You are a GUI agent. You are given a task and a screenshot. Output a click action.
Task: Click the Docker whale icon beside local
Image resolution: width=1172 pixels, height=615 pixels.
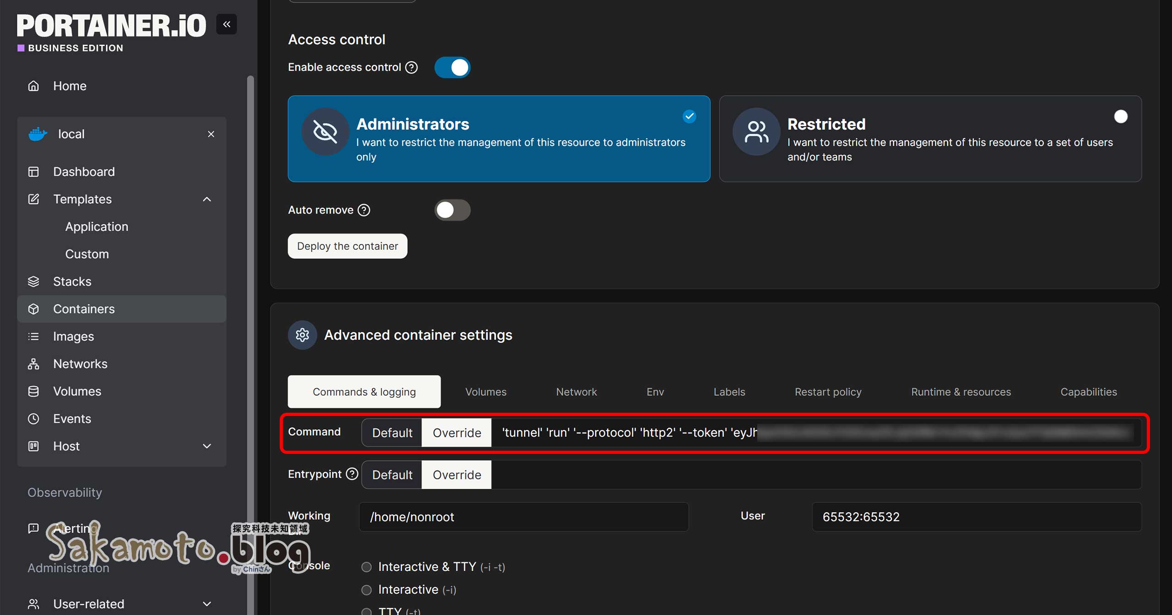38,134
